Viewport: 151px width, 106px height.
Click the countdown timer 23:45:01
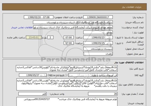[34, 38]
